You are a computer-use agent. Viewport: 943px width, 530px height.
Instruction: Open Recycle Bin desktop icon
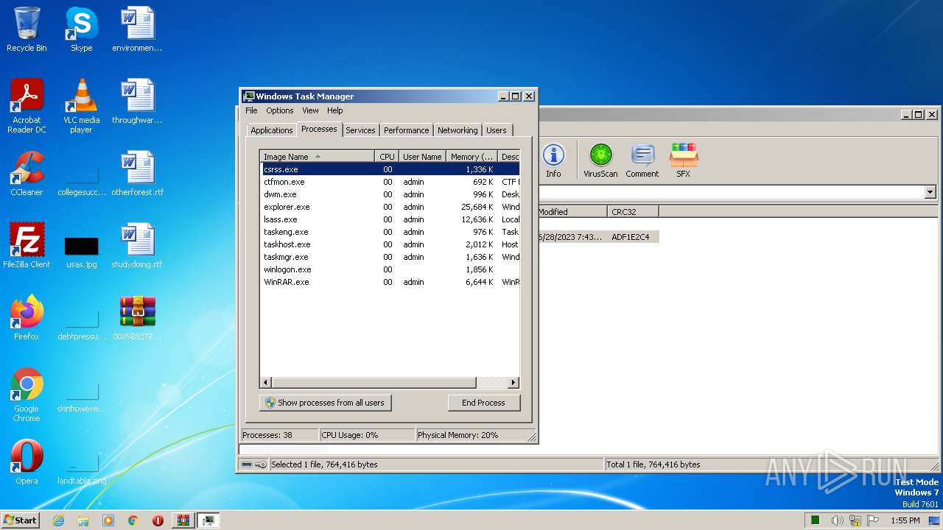[27, 29]
